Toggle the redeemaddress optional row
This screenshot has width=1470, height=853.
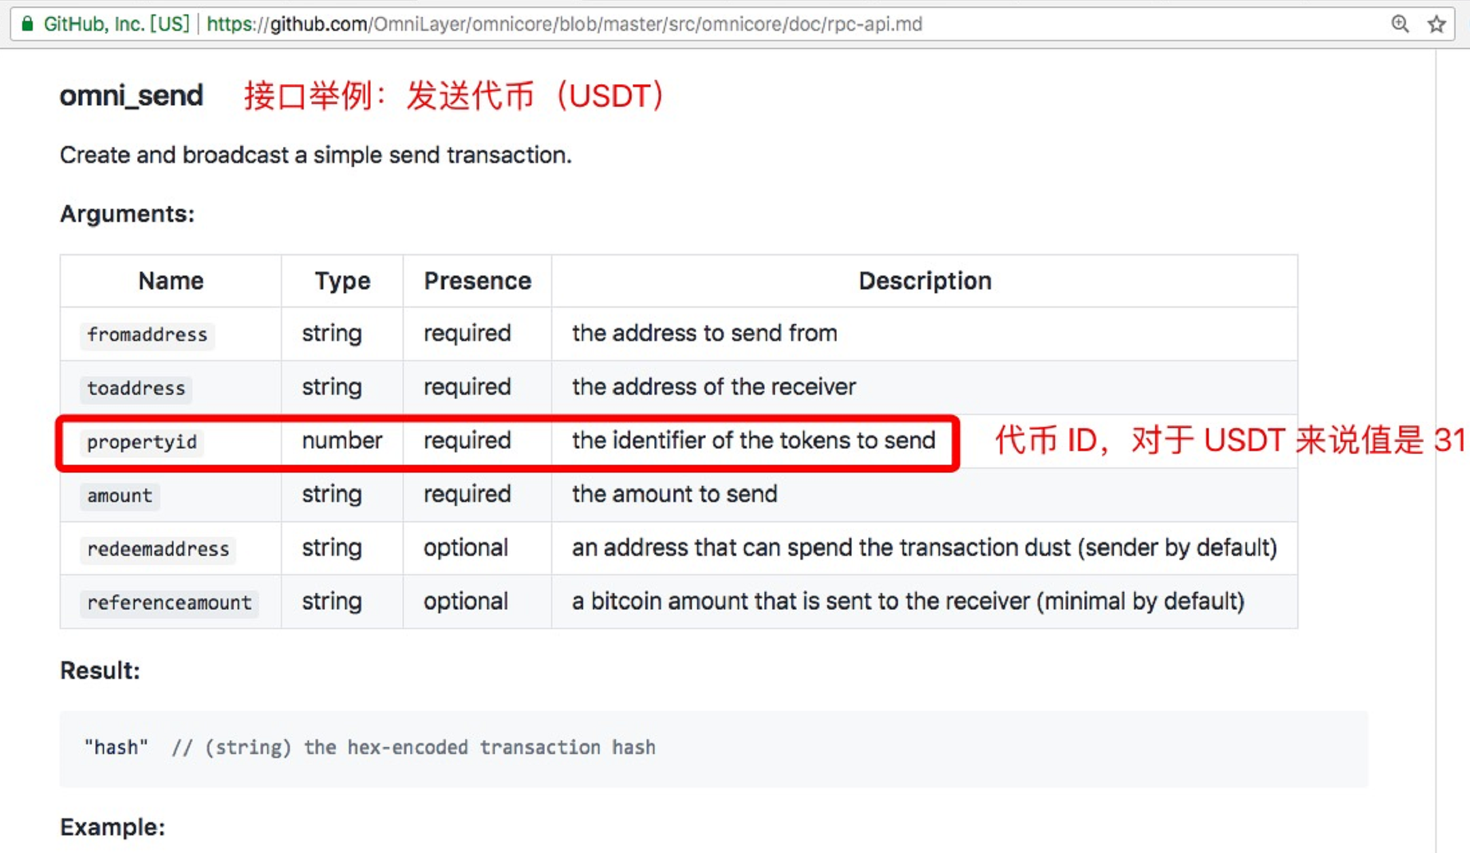679,549
